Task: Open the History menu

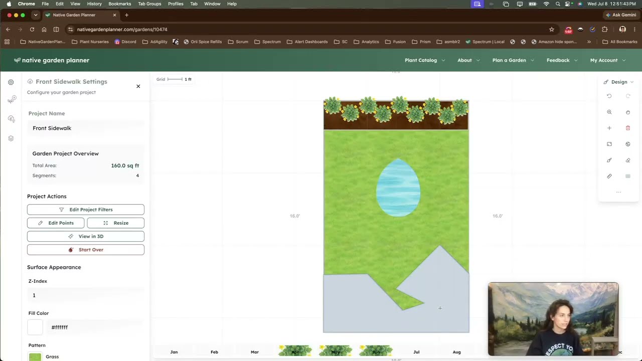Action: [x=94, y=4]
